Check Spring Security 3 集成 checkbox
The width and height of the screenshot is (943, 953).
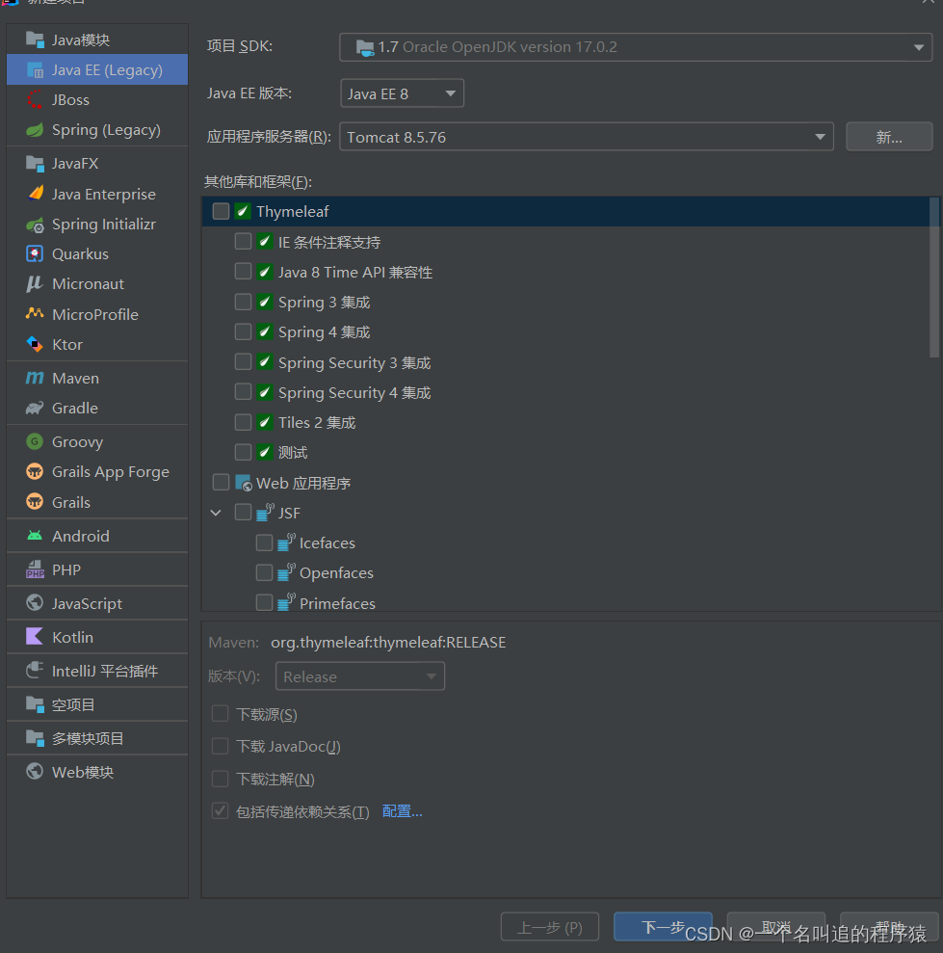(243, 362)
